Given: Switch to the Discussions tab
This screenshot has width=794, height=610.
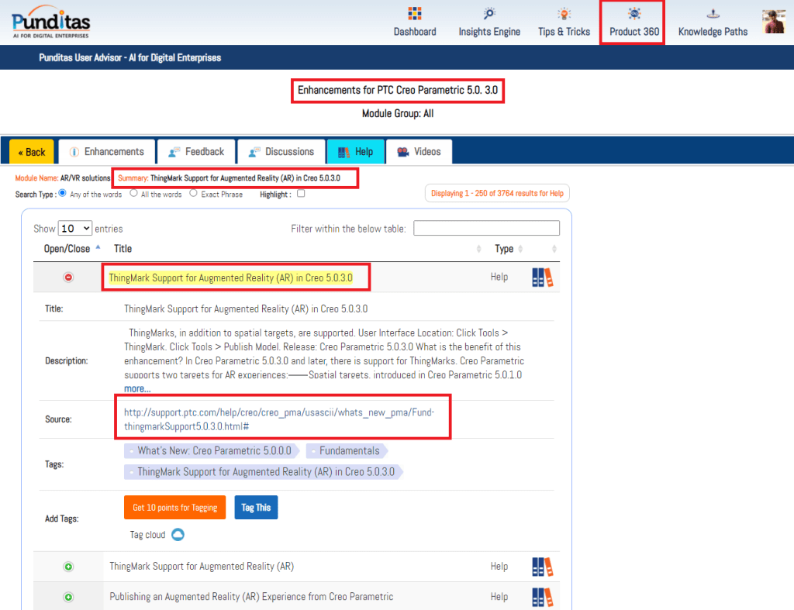Looking at the screenshot, I should [281, 152].
